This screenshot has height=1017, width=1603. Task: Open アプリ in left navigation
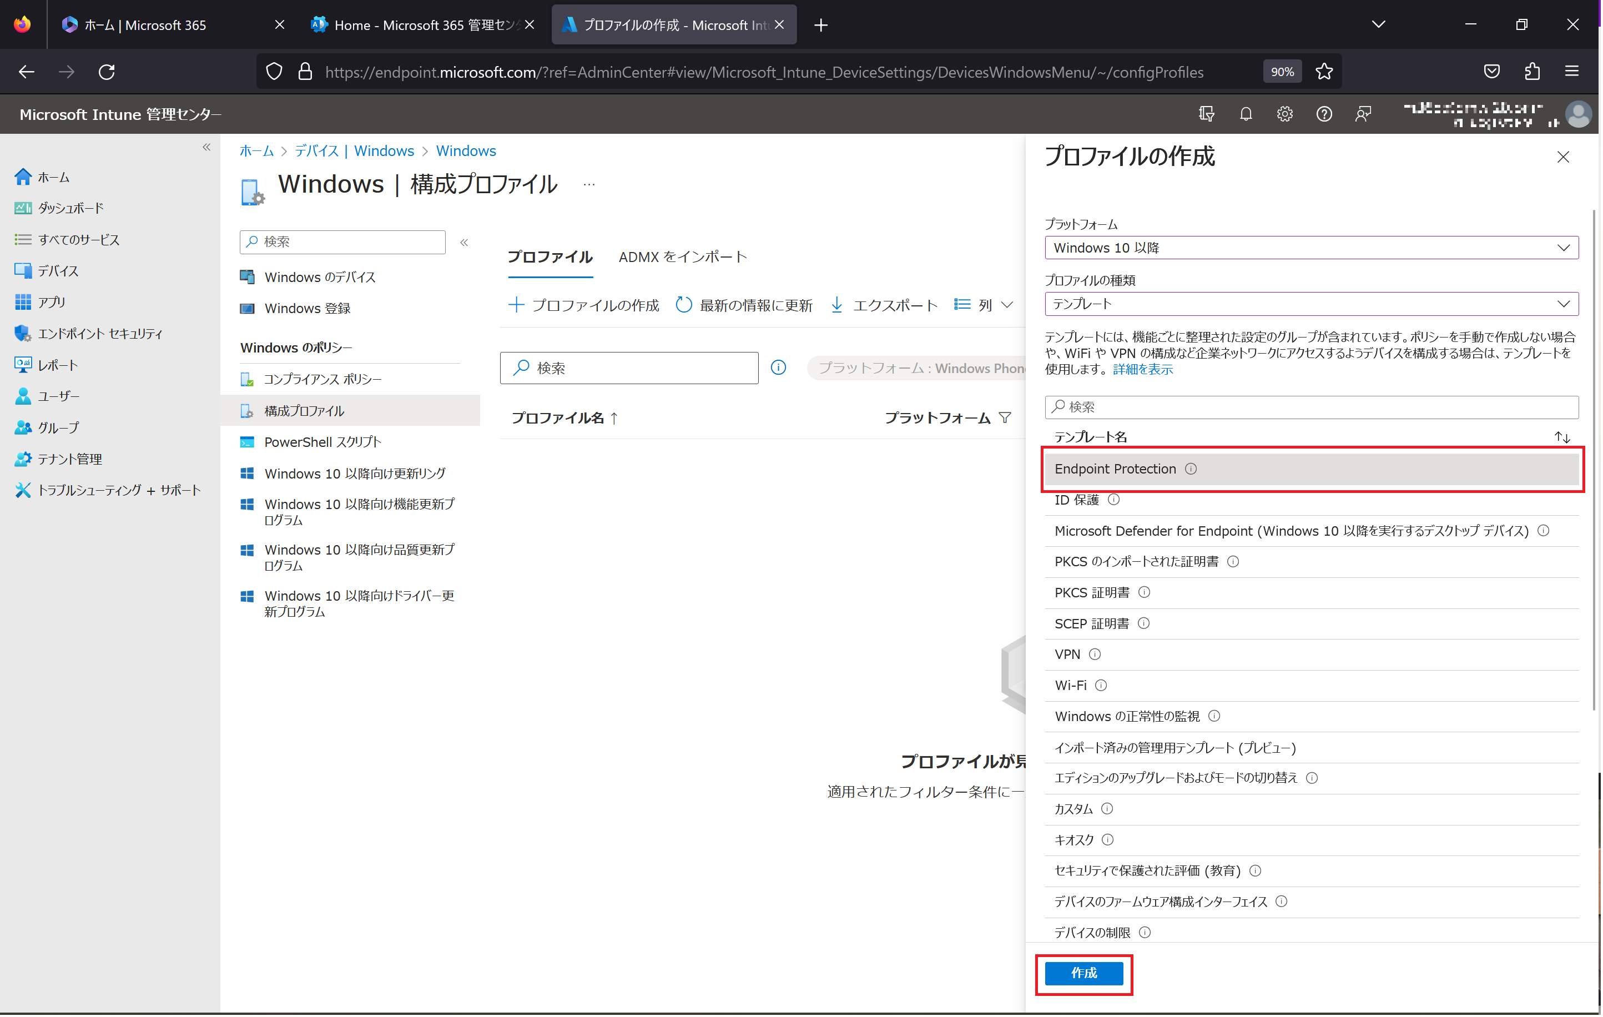click(x=40, y=302)
